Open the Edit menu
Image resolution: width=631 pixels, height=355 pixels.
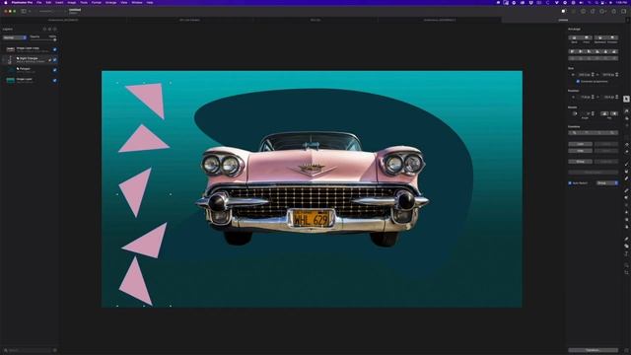pyautogui.click(x=48, y=2)
